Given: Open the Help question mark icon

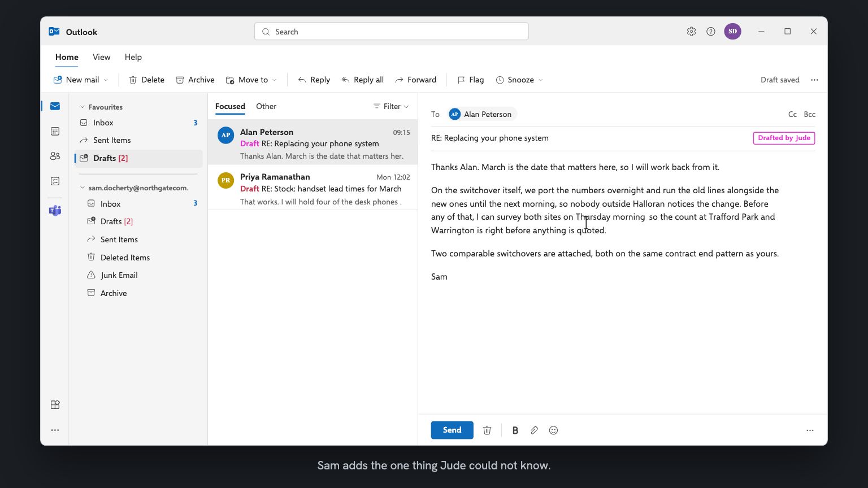Looking at the screenshot, I should 711,32.
